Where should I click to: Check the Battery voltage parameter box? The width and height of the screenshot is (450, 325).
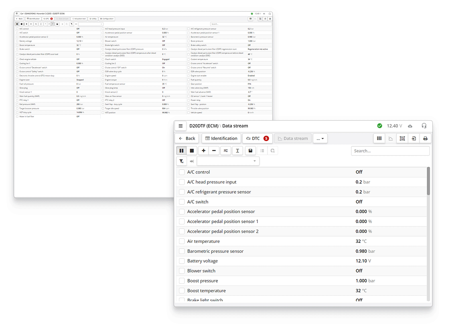point(182,261)
